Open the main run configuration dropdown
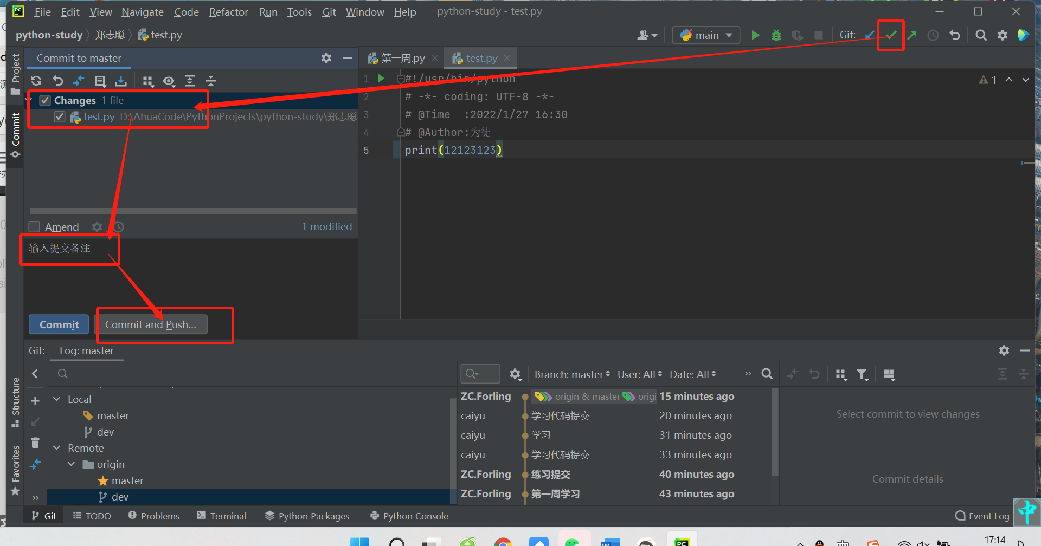Screen dimensions: 1041x546 coord(706,35)
